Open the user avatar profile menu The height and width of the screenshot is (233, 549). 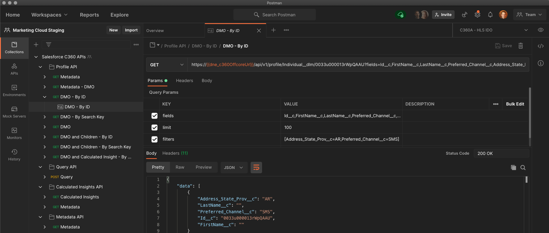click(503, 15)
